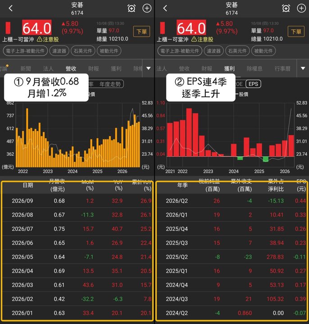Tap the -11.3 MoM value
The width and height of the screenshot is (309, 324).
point(87,215)
